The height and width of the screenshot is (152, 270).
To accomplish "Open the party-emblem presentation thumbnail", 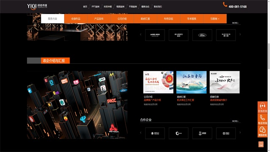I will click(x=158, y=82).
